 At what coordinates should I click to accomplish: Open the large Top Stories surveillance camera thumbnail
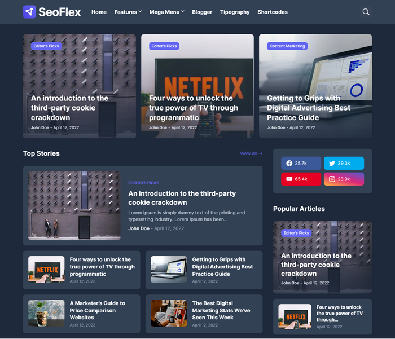click(74, 205)
